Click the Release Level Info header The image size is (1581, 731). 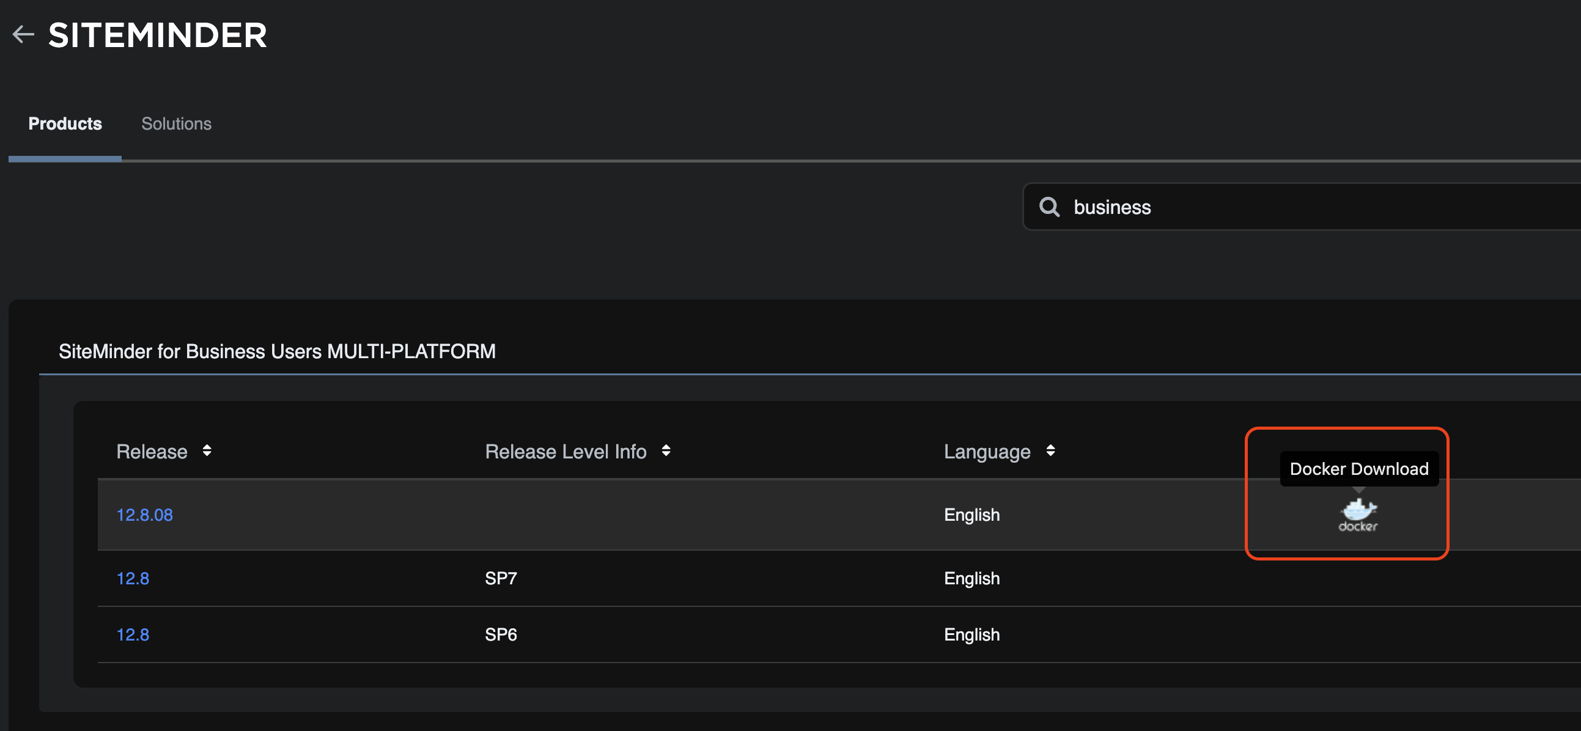(x=566, y=452)
